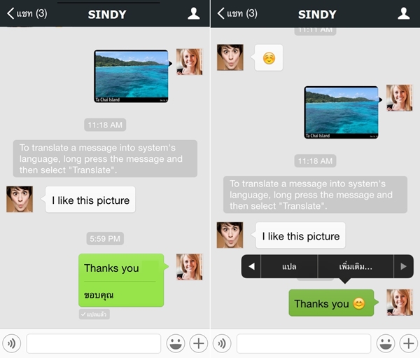The image size is (420, 358).
Task: Open the emoji picker in right chat
Action: [386, 343]
